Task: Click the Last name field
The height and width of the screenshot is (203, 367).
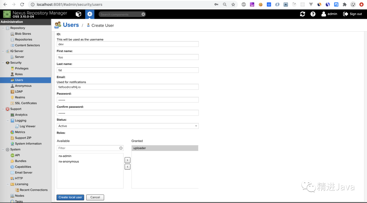Action: (x=127, y=70)
